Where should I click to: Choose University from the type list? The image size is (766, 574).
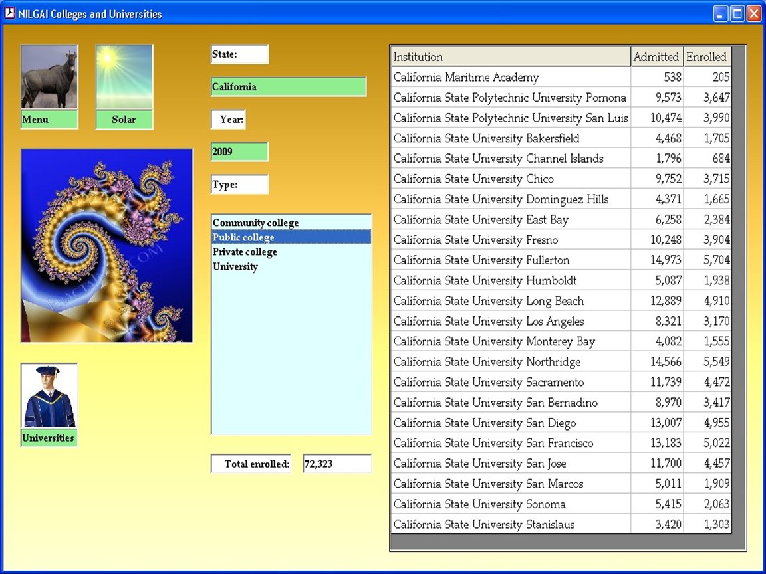coord(235,267)
